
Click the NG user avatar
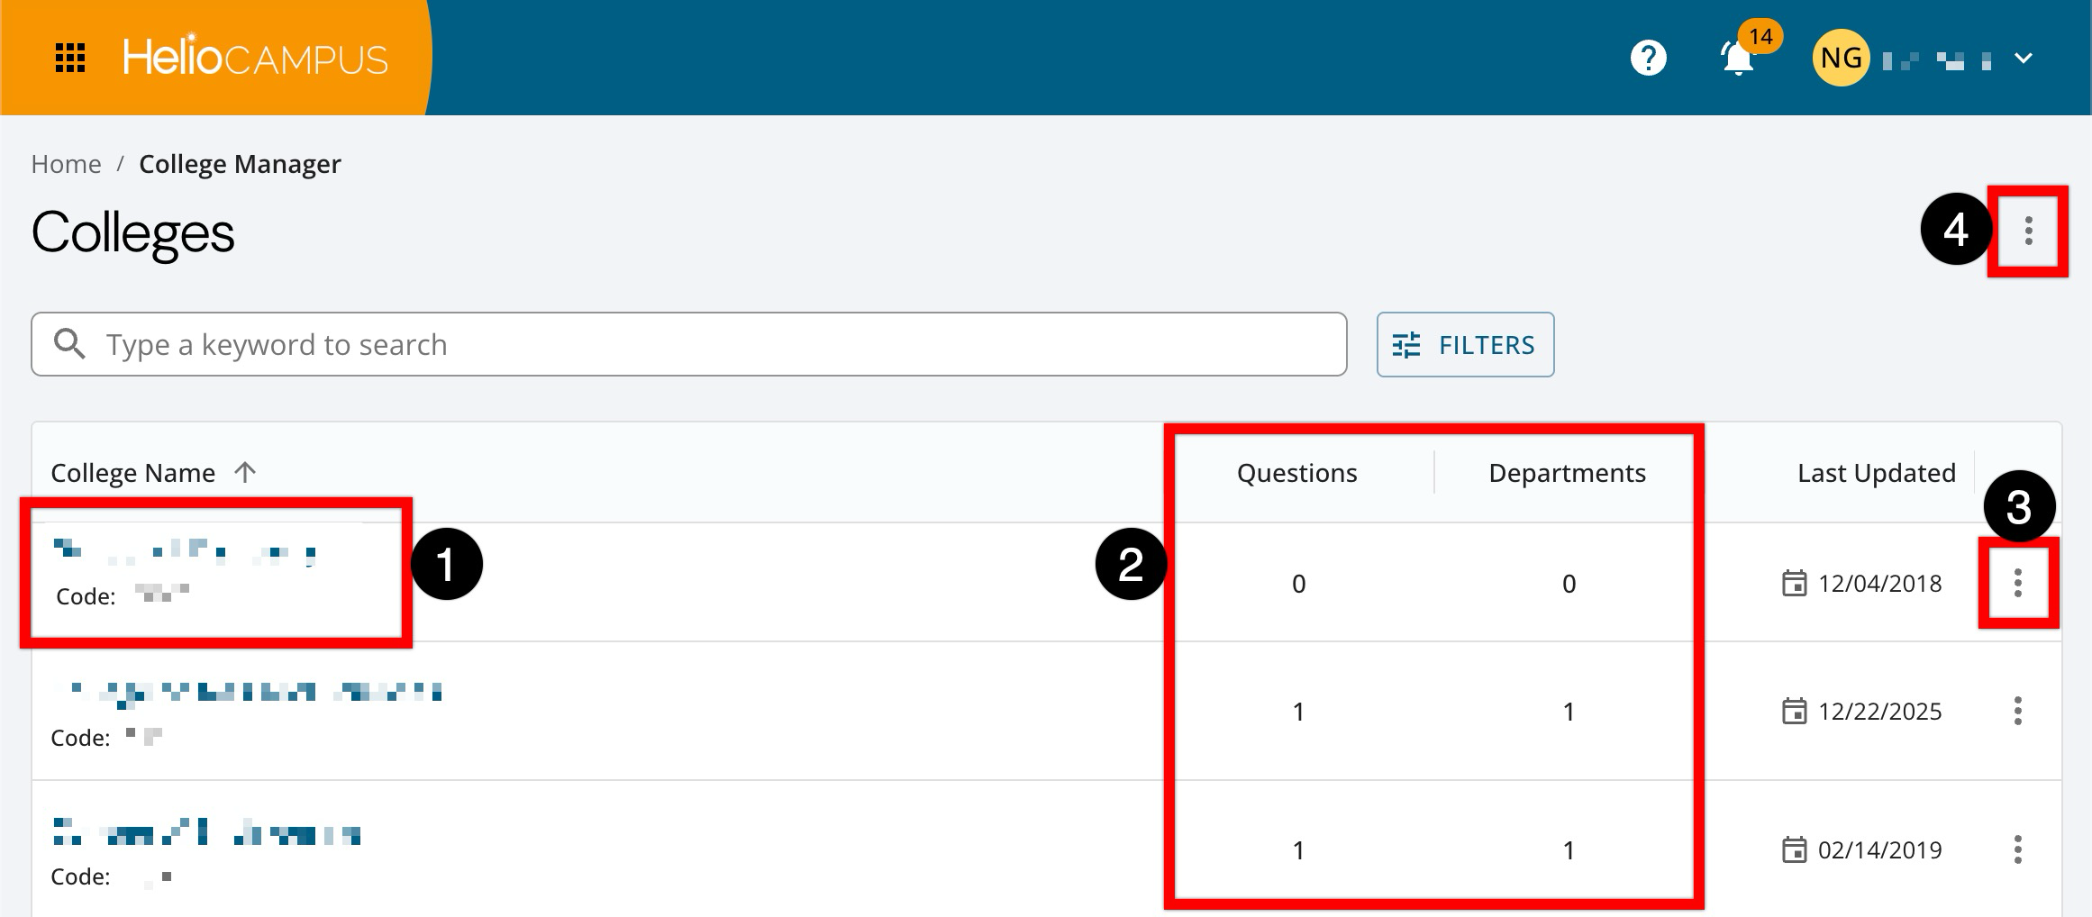1840,59
